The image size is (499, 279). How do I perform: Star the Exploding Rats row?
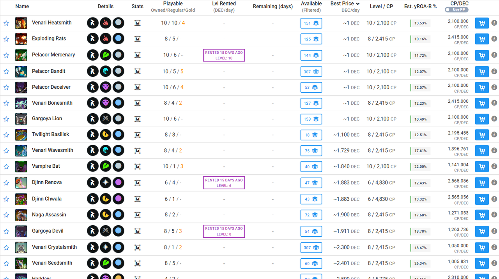pyautogui.click(x=6, y=39)
